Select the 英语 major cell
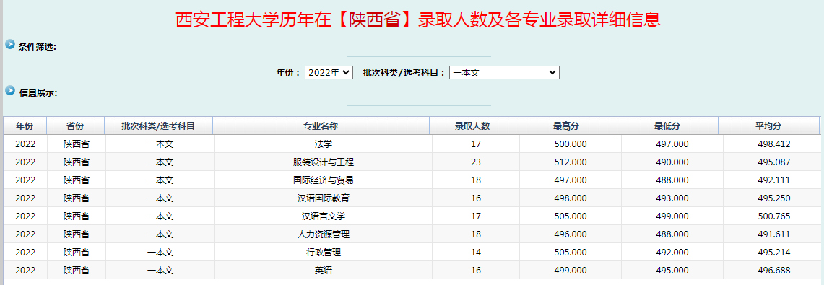Screen dimensions: 824x285 pyautogui.click(x=324, y=271)
